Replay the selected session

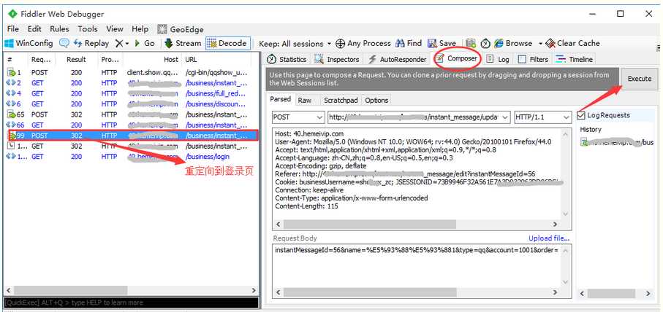tap(91, 43)
